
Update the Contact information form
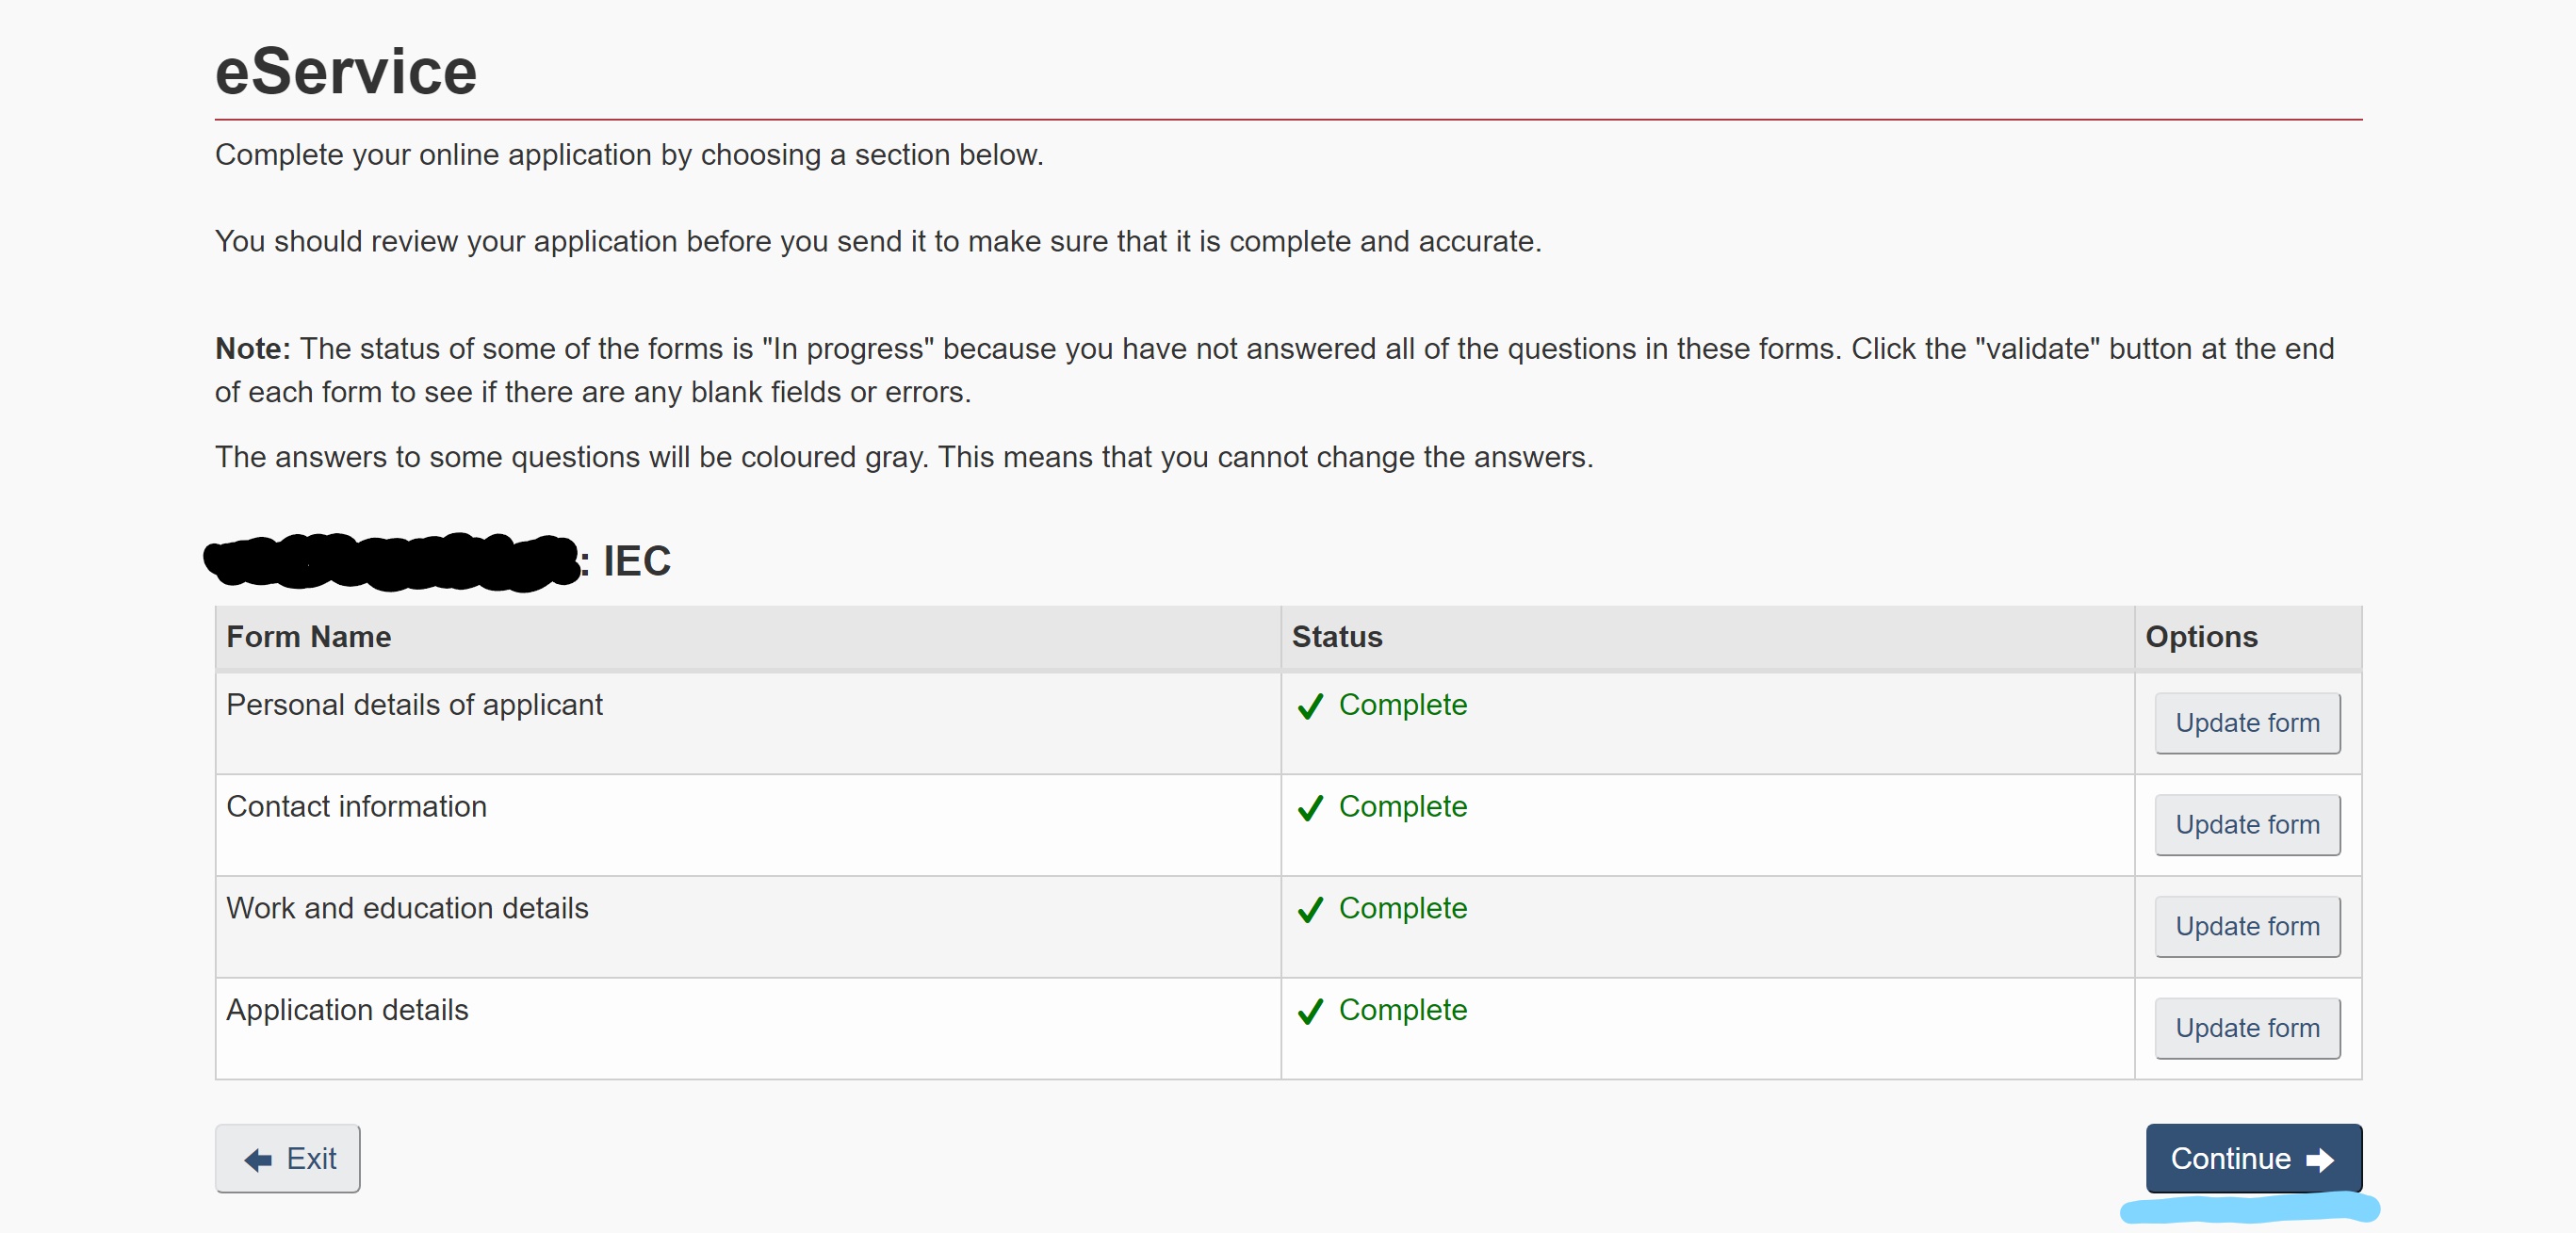click(x=2246, y=824)
